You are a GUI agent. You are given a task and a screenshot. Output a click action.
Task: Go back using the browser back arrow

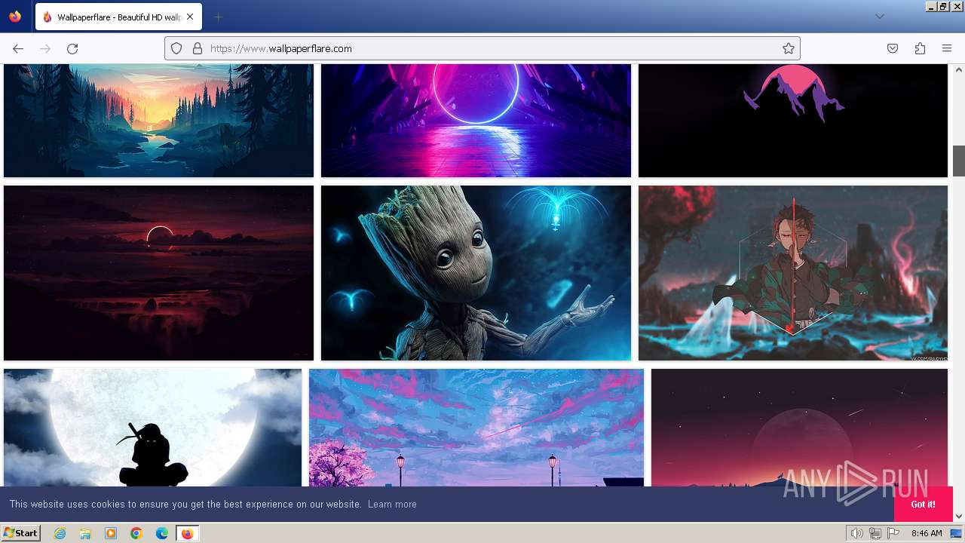pyautogui.click(x=18, y=48)
